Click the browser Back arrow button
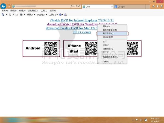 4,6
